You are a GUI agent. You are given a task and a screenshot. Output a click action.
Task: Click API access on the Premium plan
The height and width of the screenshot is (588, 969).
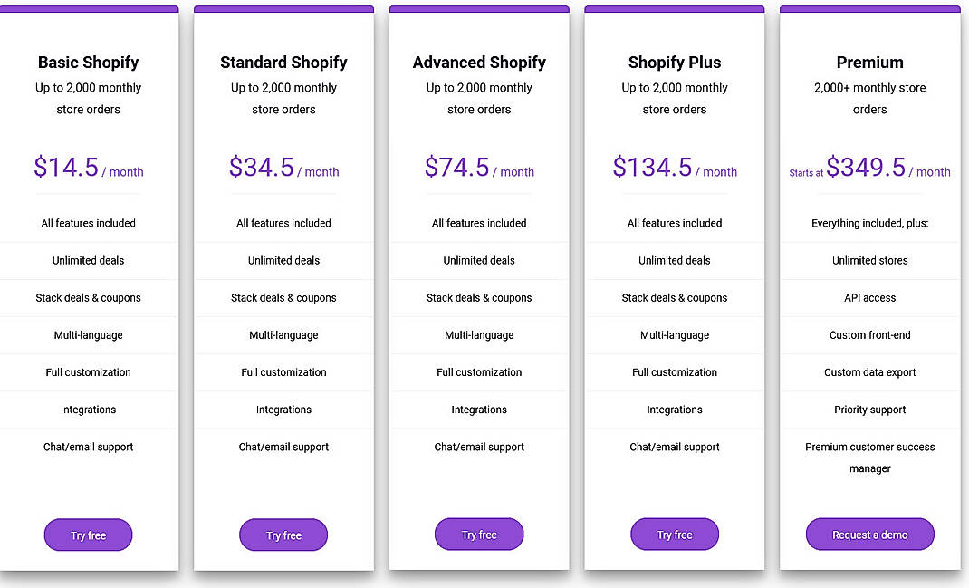tap(869, 297)
